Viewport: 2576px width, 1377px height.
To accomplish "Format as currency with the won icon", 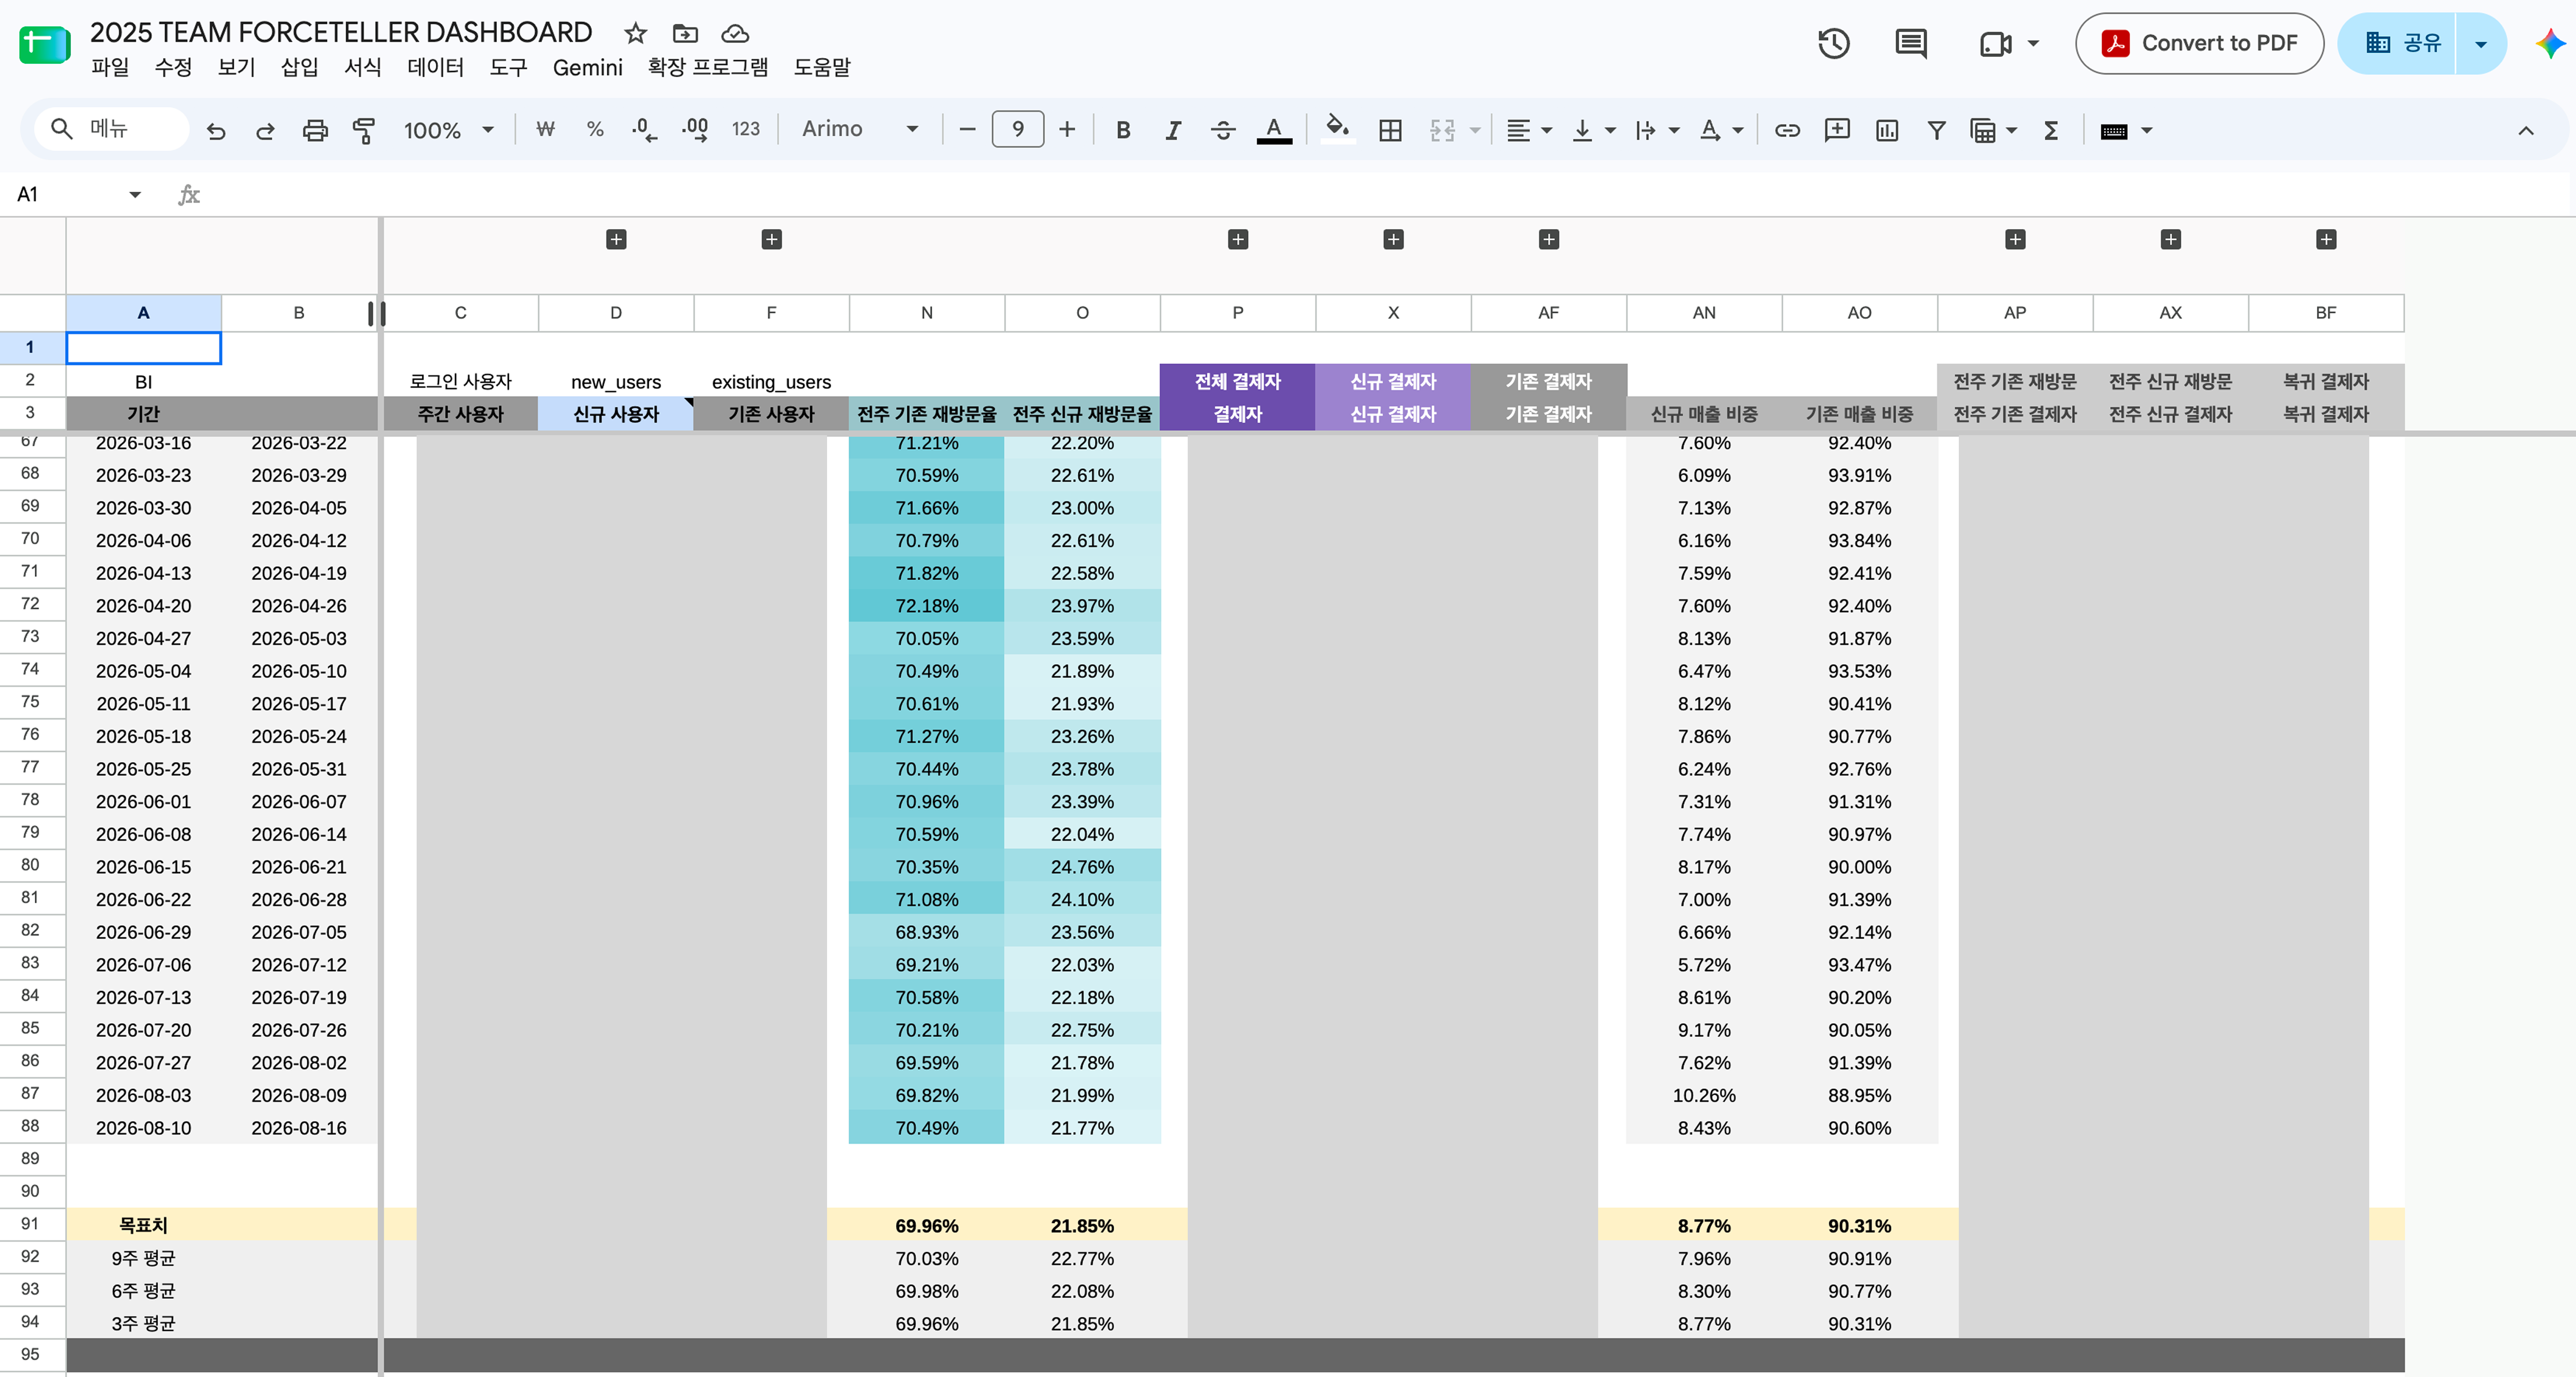I will coord(545,129).
